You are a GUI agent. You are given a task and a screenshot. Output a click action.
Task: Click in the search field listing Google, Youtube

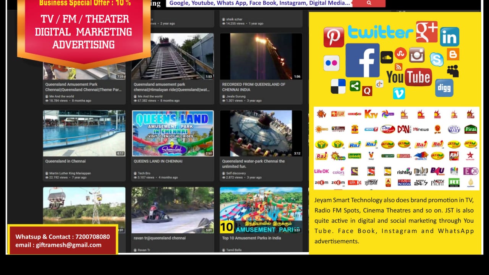[260, 3]
